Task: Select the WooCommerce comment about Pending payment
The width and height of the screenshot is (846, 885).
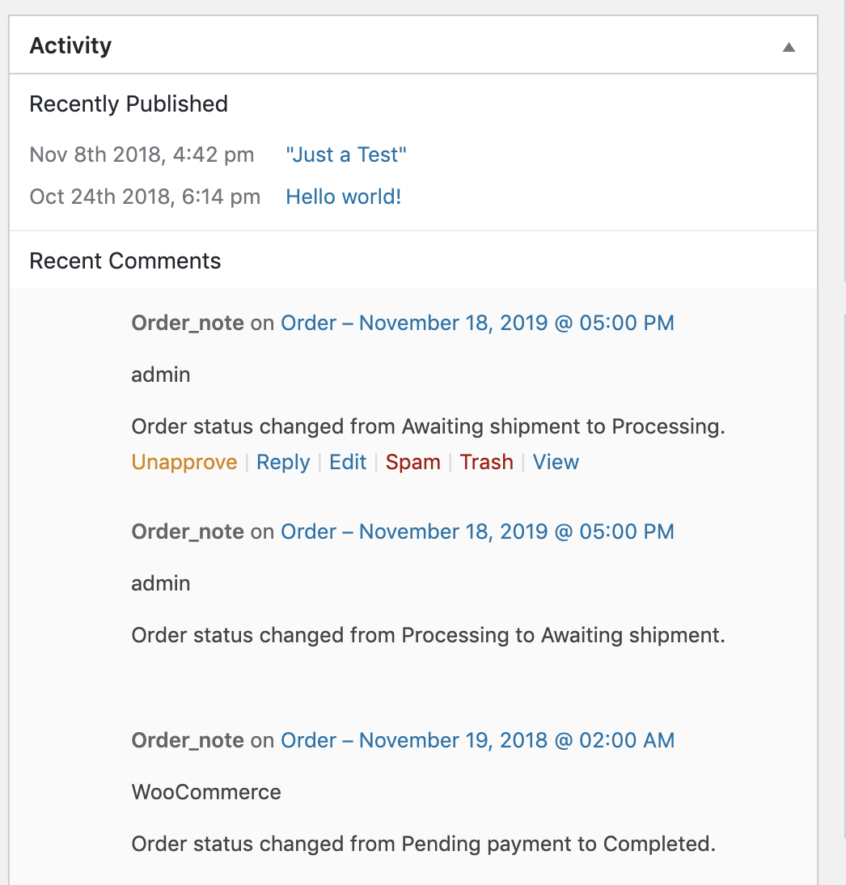Action: [x=423, y=844]
